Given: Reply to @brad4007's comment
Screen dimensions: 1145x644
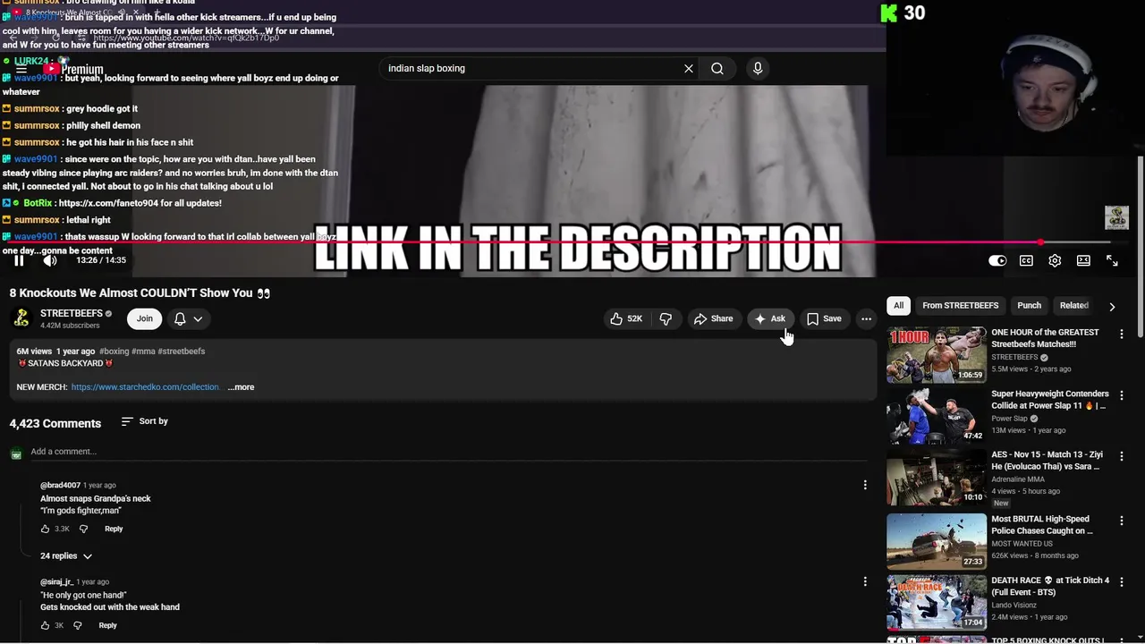Looking at the screenshot, I should (x=114, y=529).
